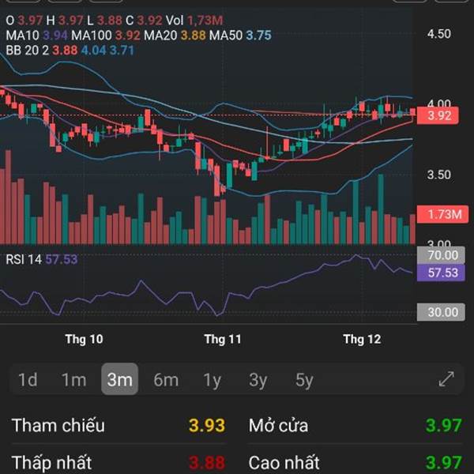The width and height of the screenshot is (474, 474).
Task: Tap the Thg 10 date label
Action: click(84, 339)
